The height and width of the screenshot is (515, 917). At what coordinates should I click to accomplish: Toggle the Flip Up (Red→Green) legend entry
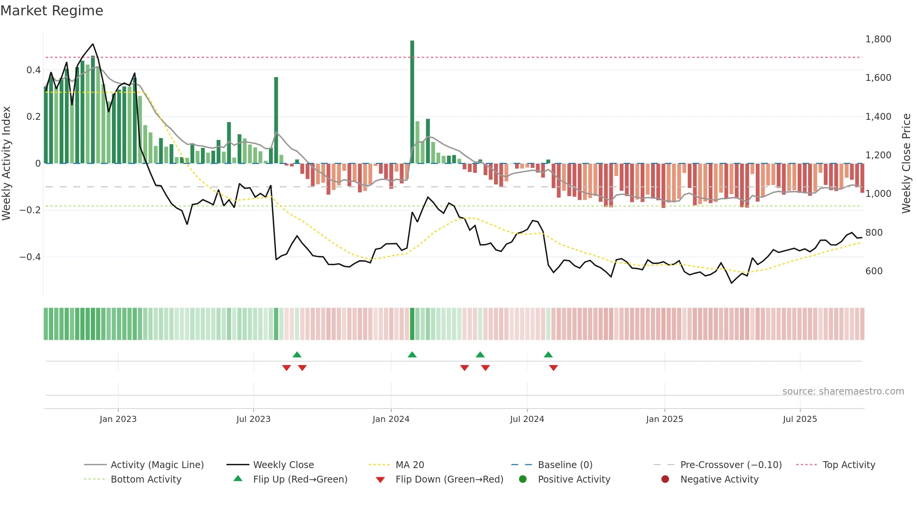pyautogui.click(x=290, y=479)
